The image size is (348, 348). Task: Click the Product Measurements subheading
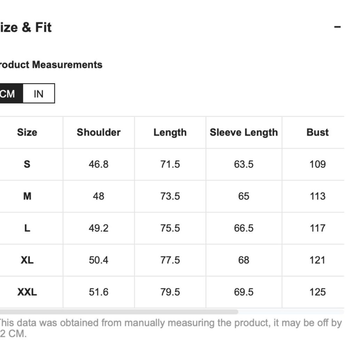coord(50,65)
